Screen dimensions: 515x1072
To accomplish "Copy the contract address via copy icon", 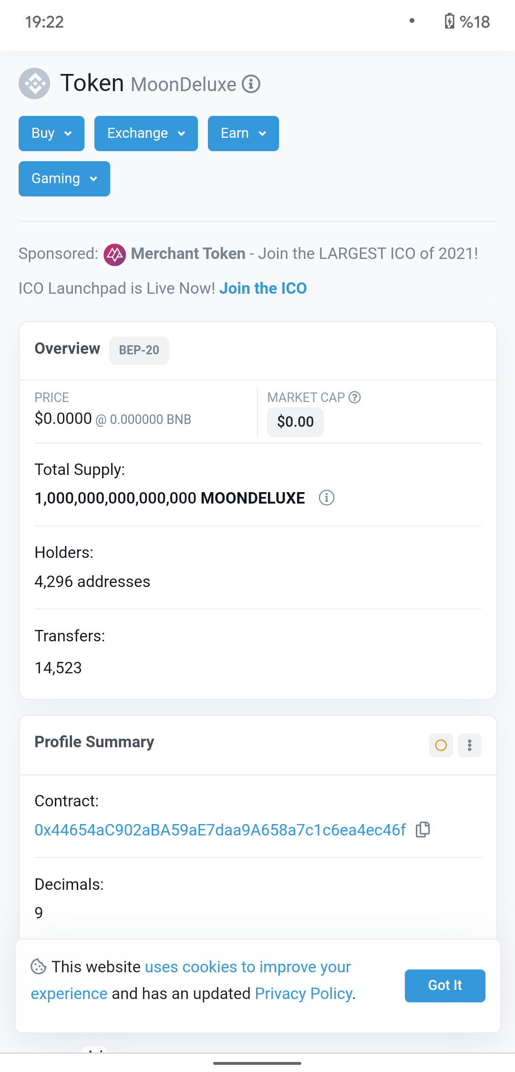I will 423,830.
